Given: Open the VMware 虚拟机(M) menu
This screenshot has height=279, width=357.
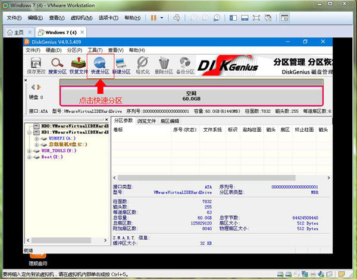Looking at the screenshot, I should tap(82, 18).
